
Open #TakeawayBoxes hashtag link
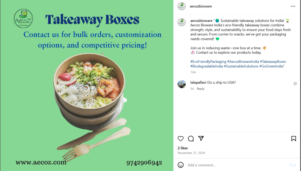click(x=273, y=62)
